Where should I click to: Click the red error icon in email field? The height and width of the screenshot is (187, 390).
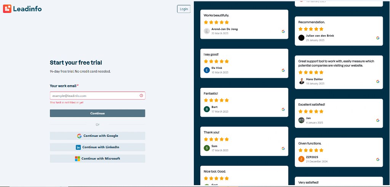141,95
